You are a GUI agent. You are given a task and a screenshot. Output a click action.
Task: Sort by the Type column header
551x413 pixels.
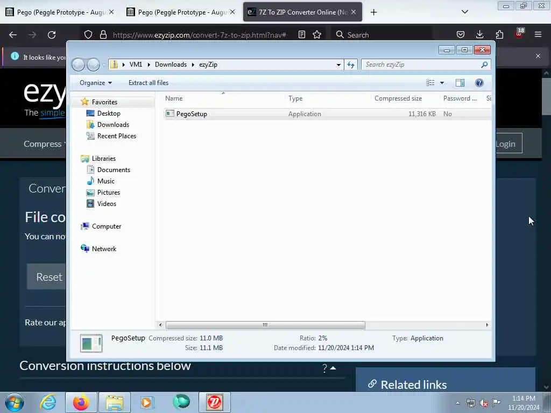[295, 99]
